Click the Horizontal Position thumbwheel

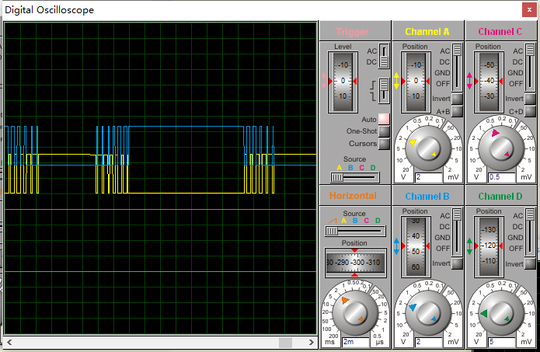(355, 263)
